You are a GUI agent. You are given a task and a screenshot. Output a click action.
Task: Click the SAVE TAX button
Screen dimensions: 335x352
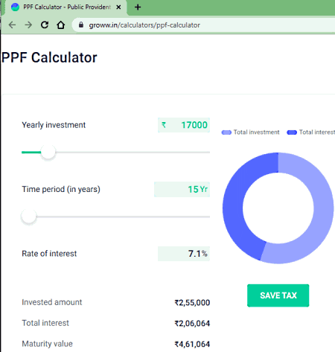(x=278, y=295)
